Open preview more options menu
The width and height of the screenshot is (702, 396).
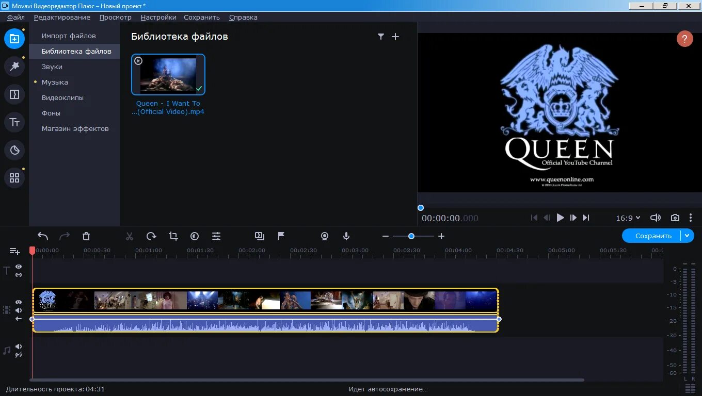click(691, 218)
